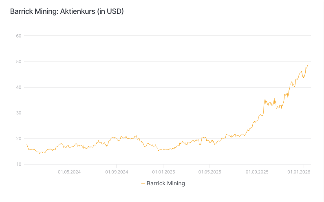Click the price line above the 01.01.2025 label
Screen dimensions: 324x202
(163, 150)
